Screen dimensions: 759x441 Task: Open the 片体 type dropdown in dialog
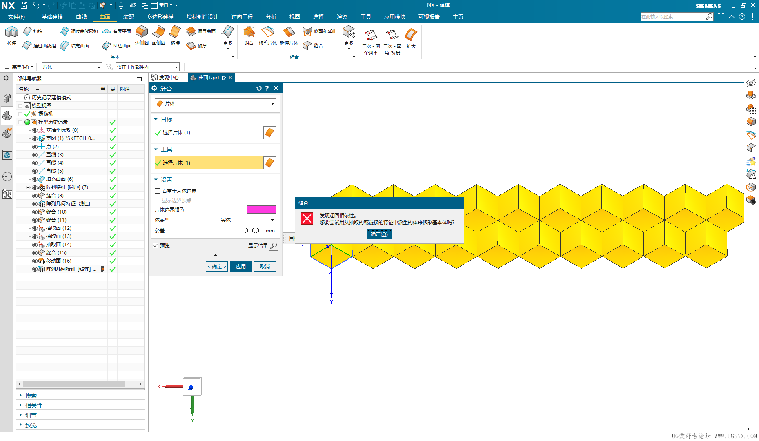click(x=216, y=104)
